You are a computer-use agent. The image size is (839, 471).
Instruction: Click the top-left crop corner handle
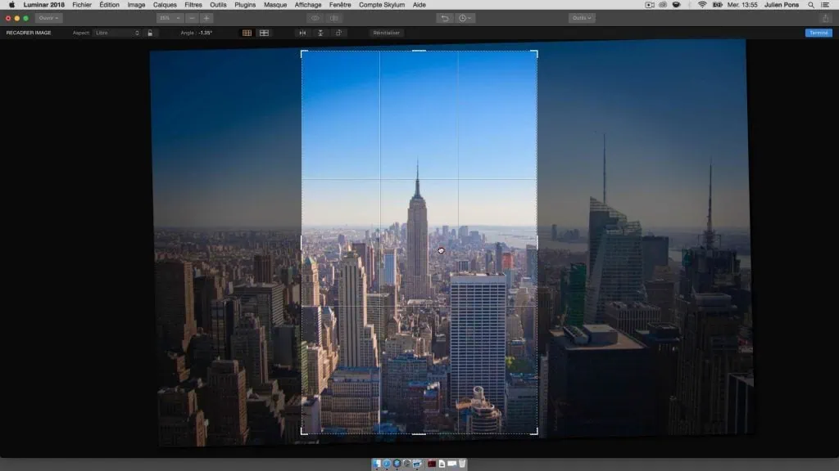point(302,52)
